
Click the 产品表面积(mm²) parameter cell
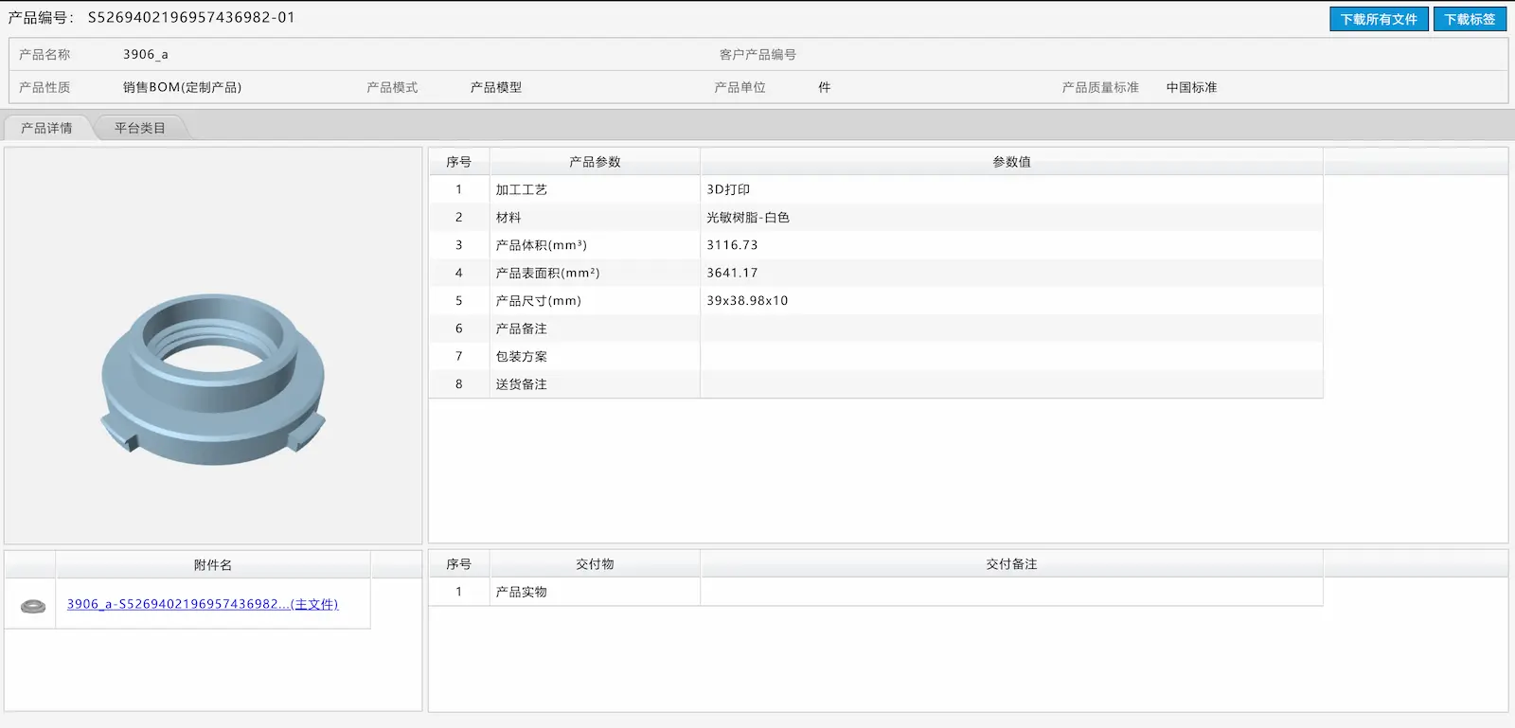595,273
